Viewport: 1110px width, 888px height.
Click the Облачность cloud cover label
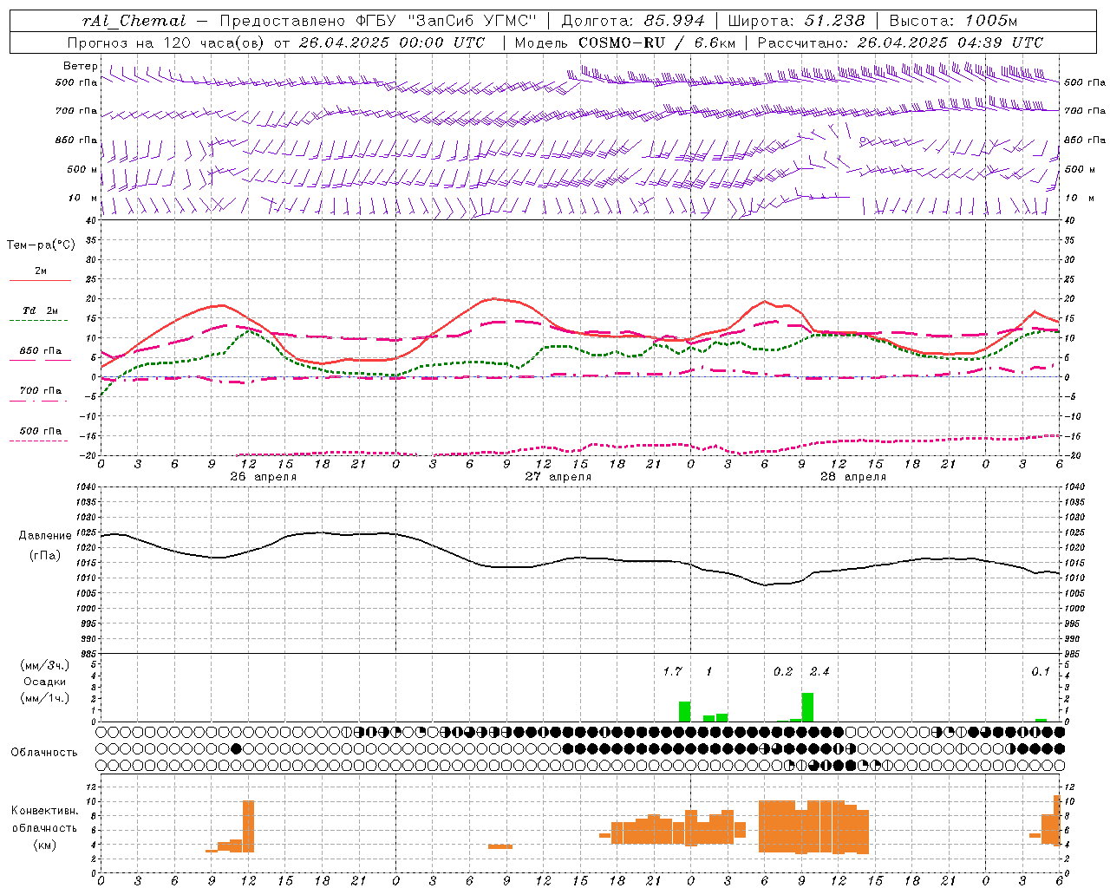43,752
